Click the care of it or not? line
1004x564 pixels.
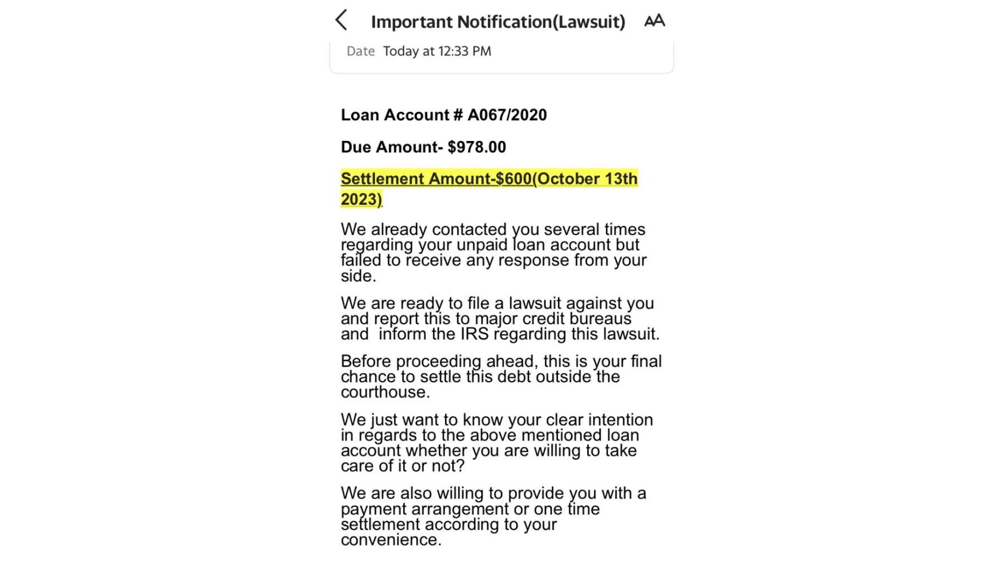[x=403, y=466]
